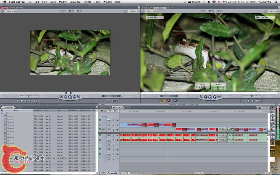Screen dimensions: 280x175
Task: Expand the folder named 1 in the Browser
Action: tap(2, 113)
